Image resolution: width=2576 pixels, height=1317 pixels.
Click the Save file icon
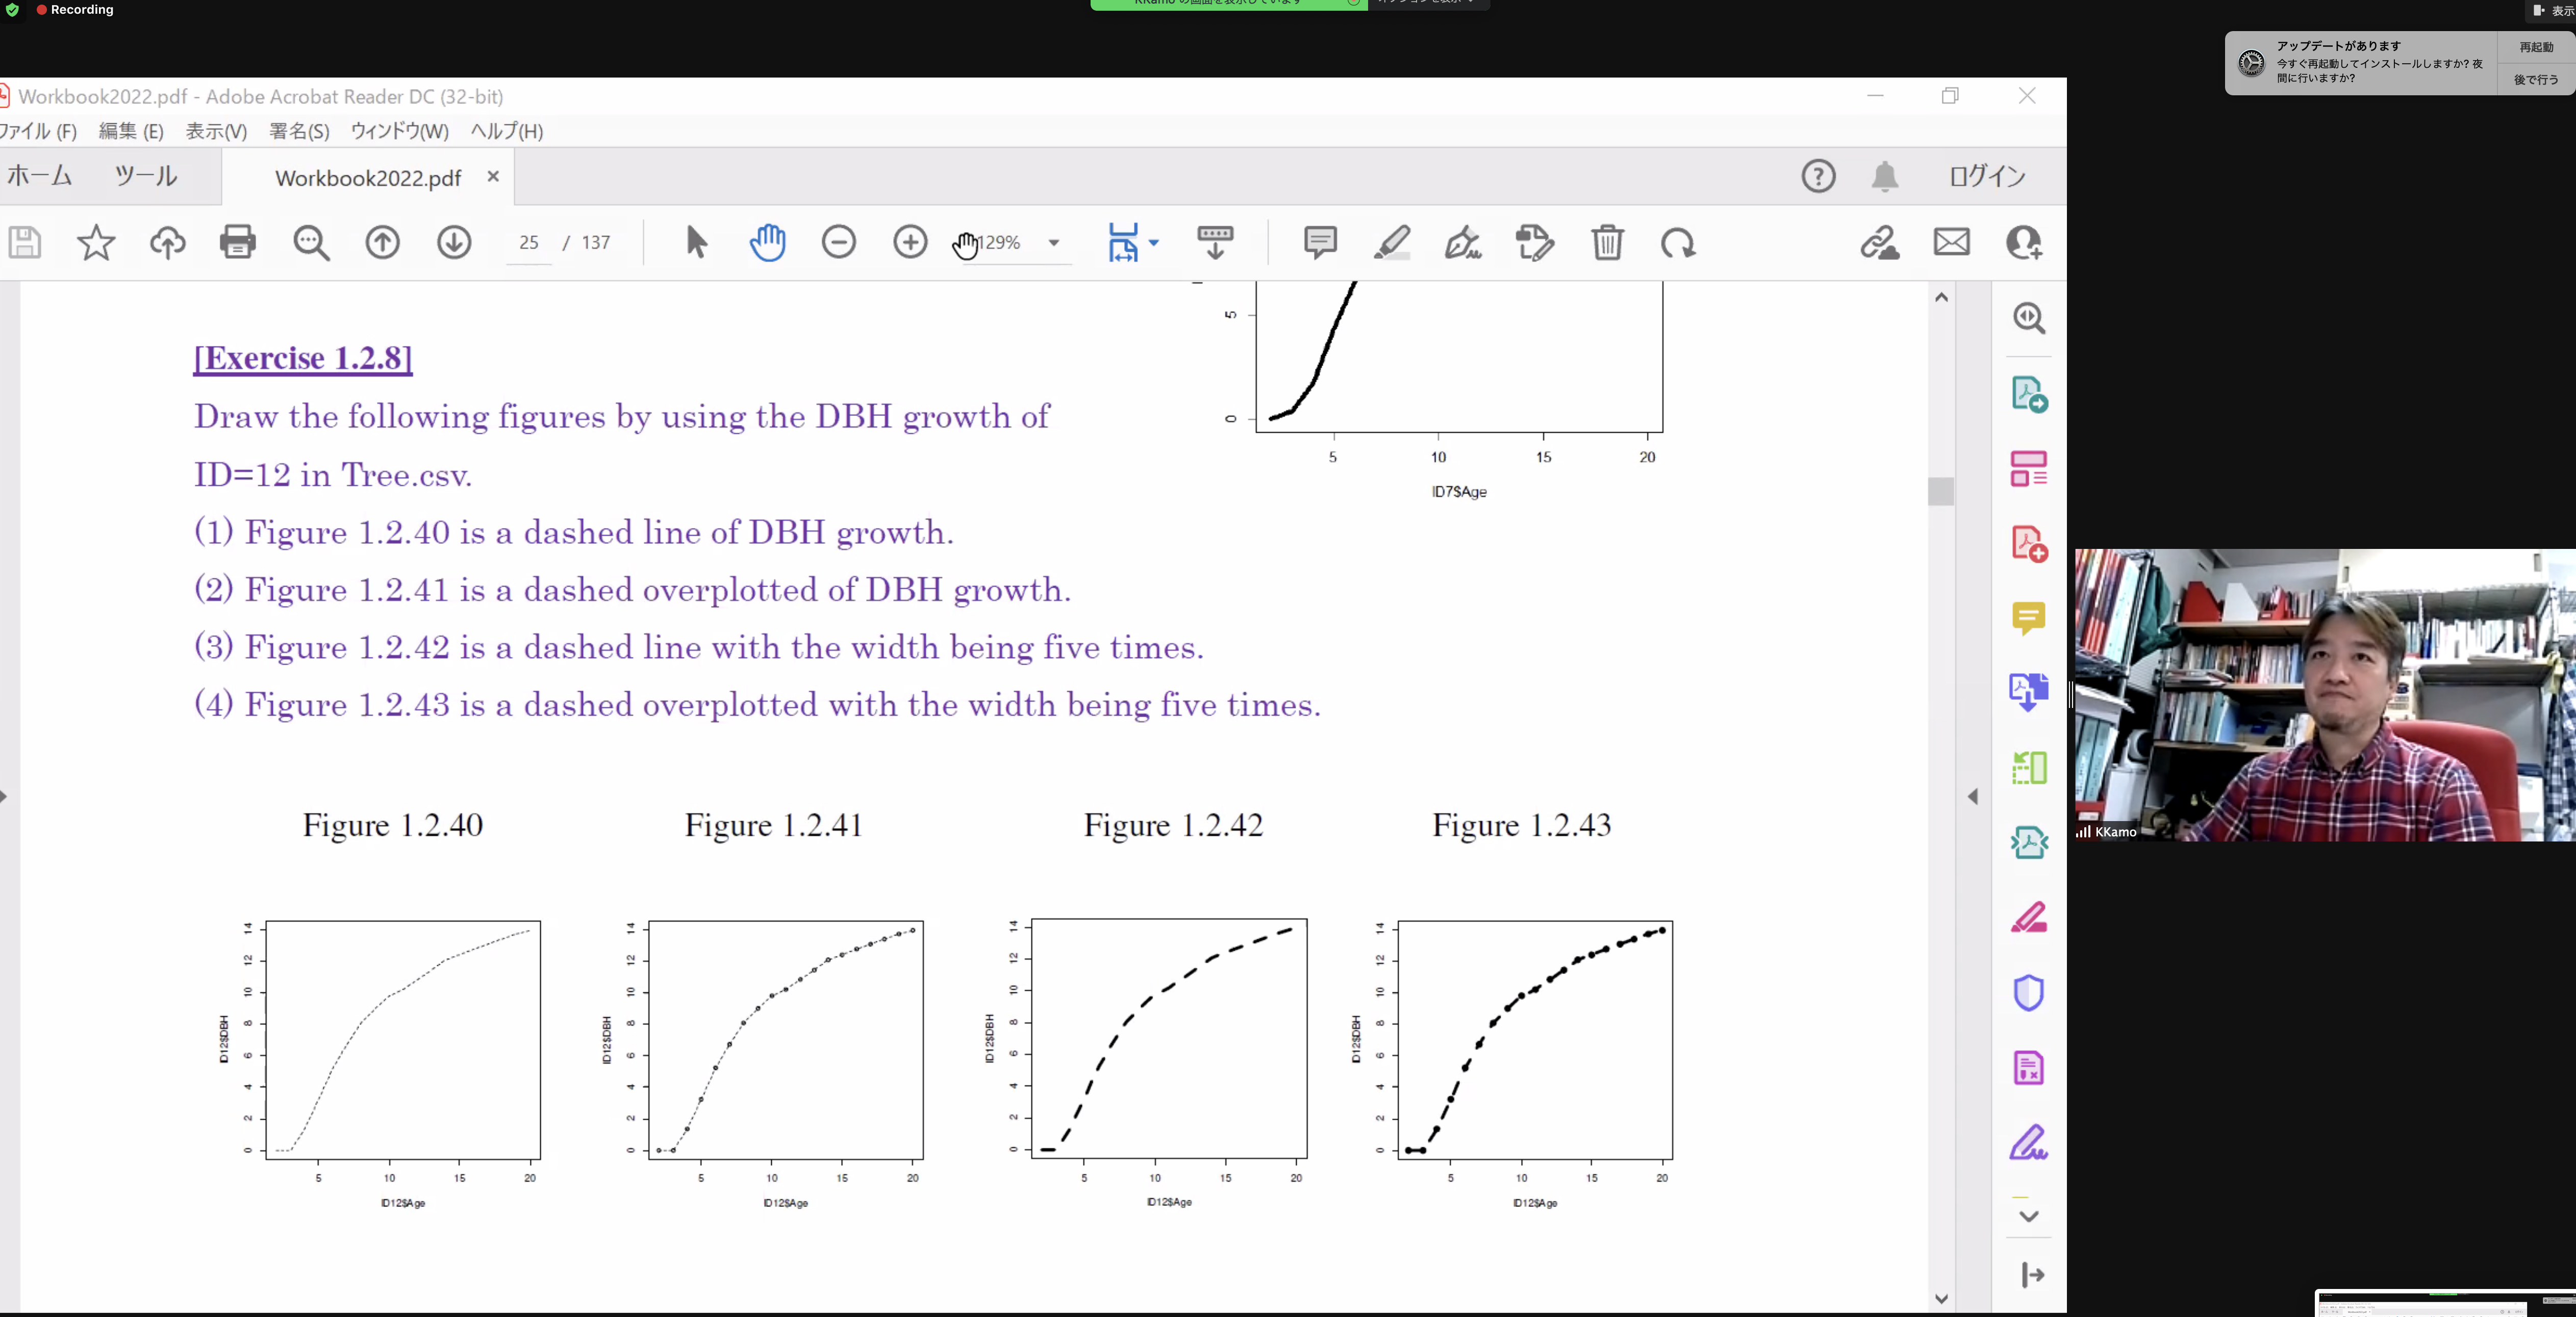(24, 243)
